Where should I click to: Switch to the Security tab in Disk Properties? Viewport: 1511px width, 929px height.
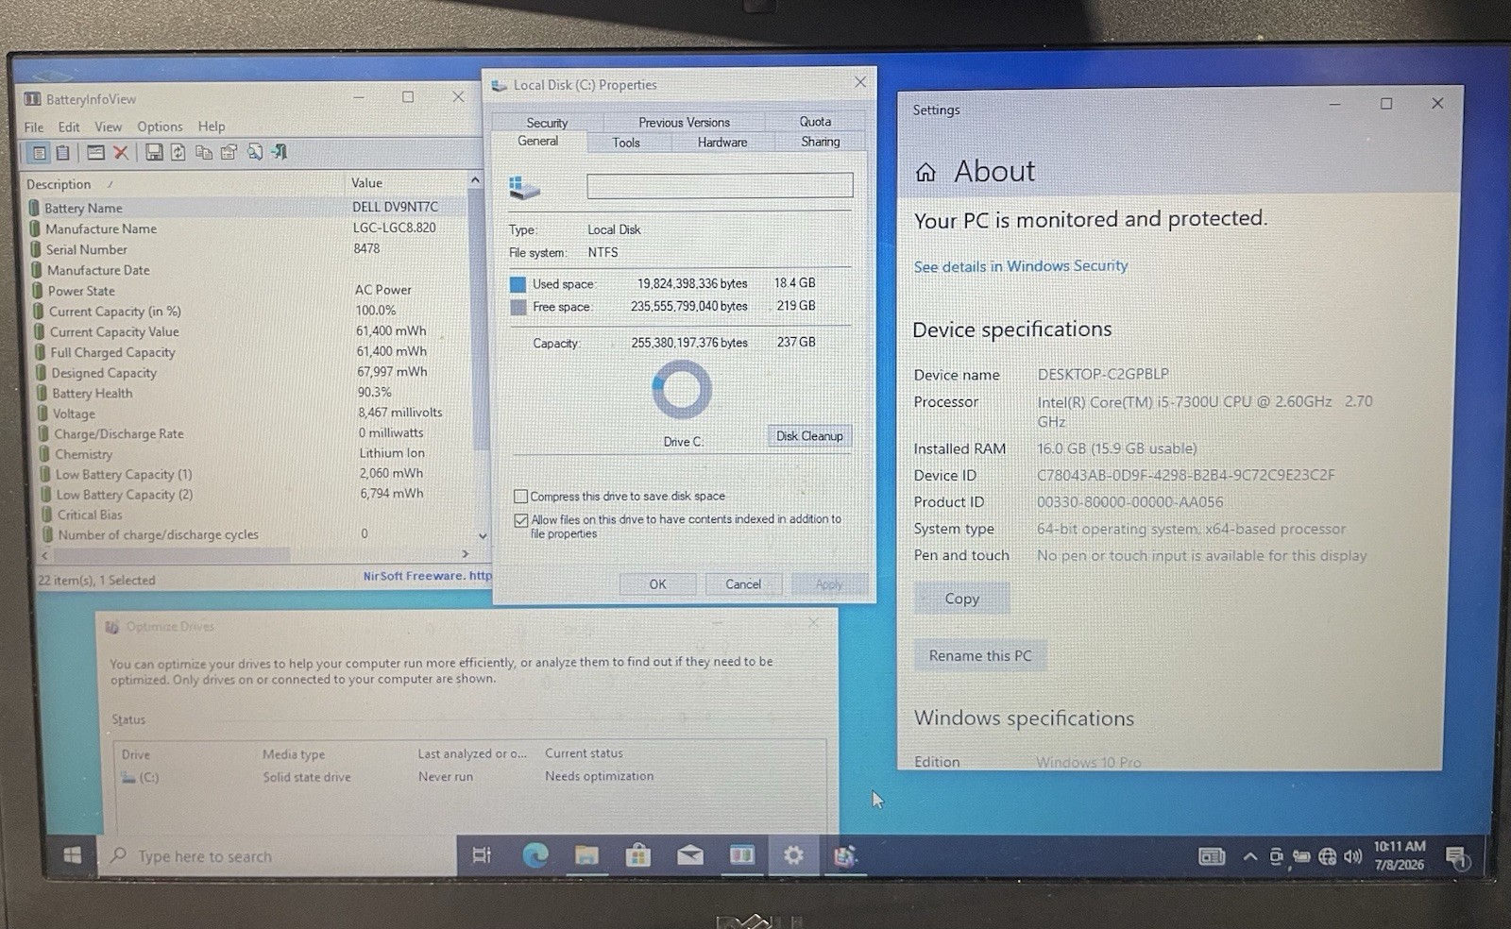[547, 123]
